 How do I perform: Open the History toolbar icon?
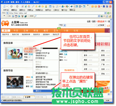pyautogui.click(x=40, y=7)
